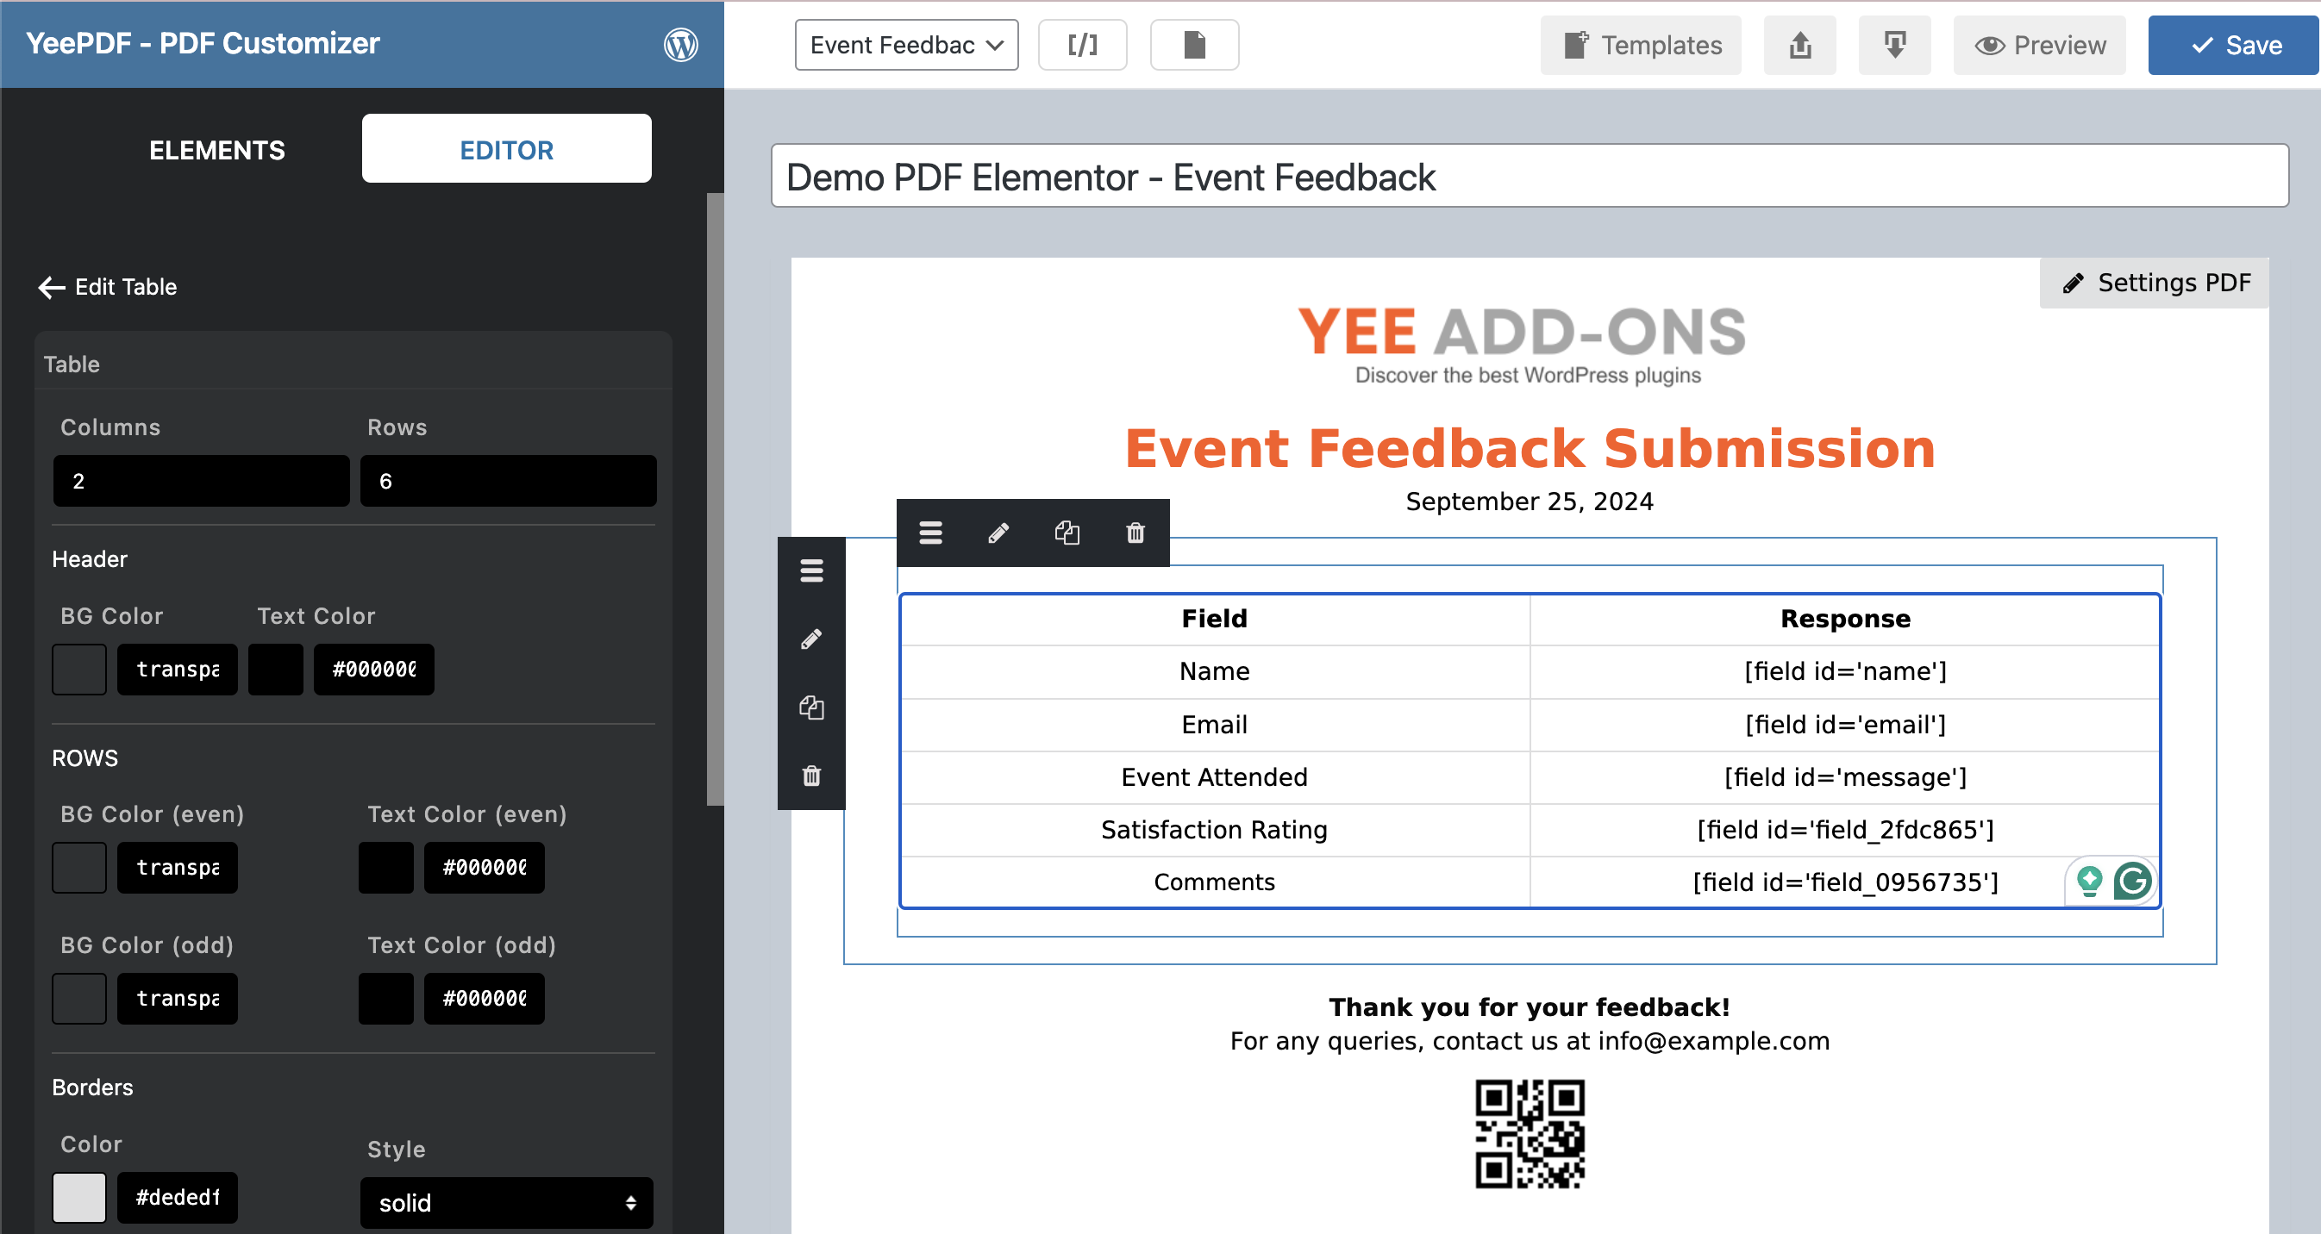This screenshot has height=1234, width=2321.
Task: Preview the PDF document
Action: 2039,44
